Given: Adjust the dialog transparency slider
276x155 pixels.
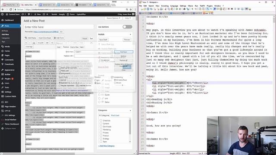Looking at the screenshot, I should (122, 85).
